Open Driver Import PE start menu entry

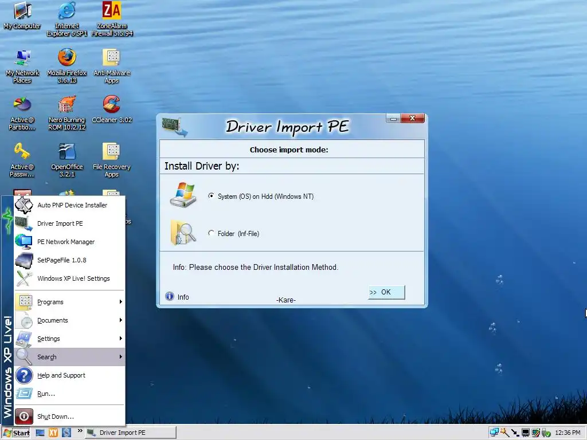tap(69, 223)
